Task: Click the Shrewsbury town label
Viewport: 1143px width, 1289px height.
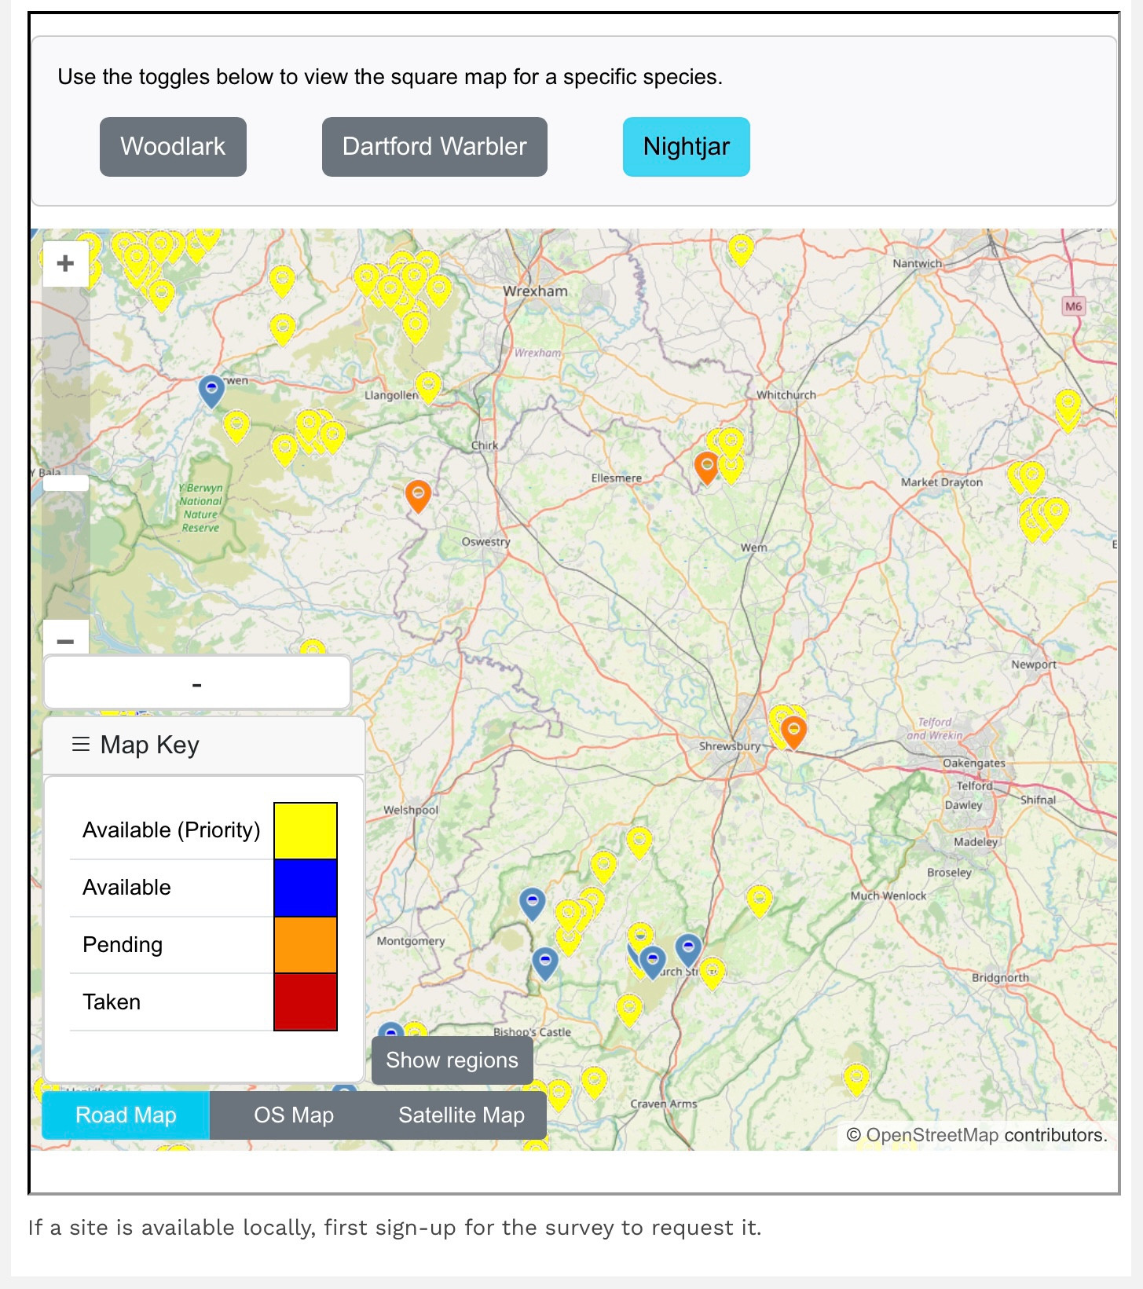Action: click(x=730, y=746)
